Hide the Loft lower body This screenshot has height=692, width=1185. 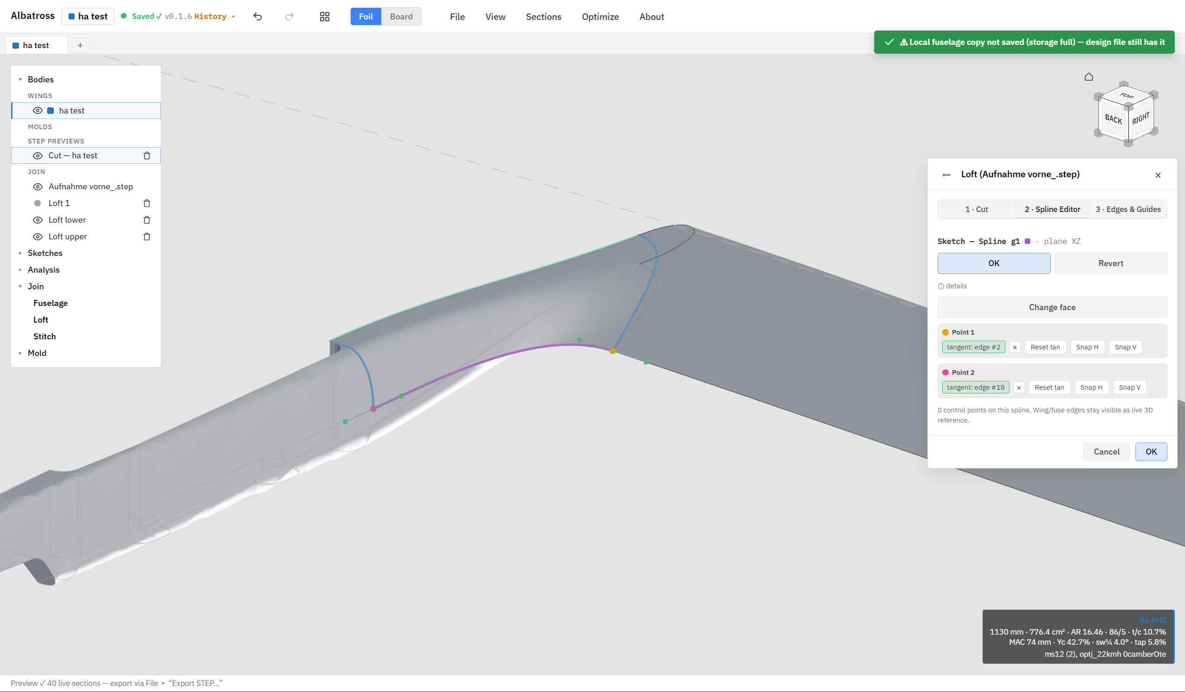click(x=38, y=220)
